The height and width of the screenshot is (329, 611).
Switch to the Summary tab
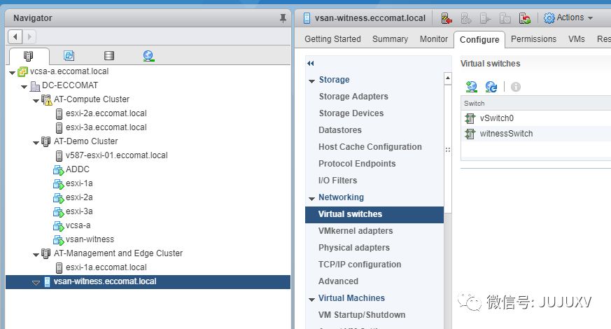pos(390,39)
